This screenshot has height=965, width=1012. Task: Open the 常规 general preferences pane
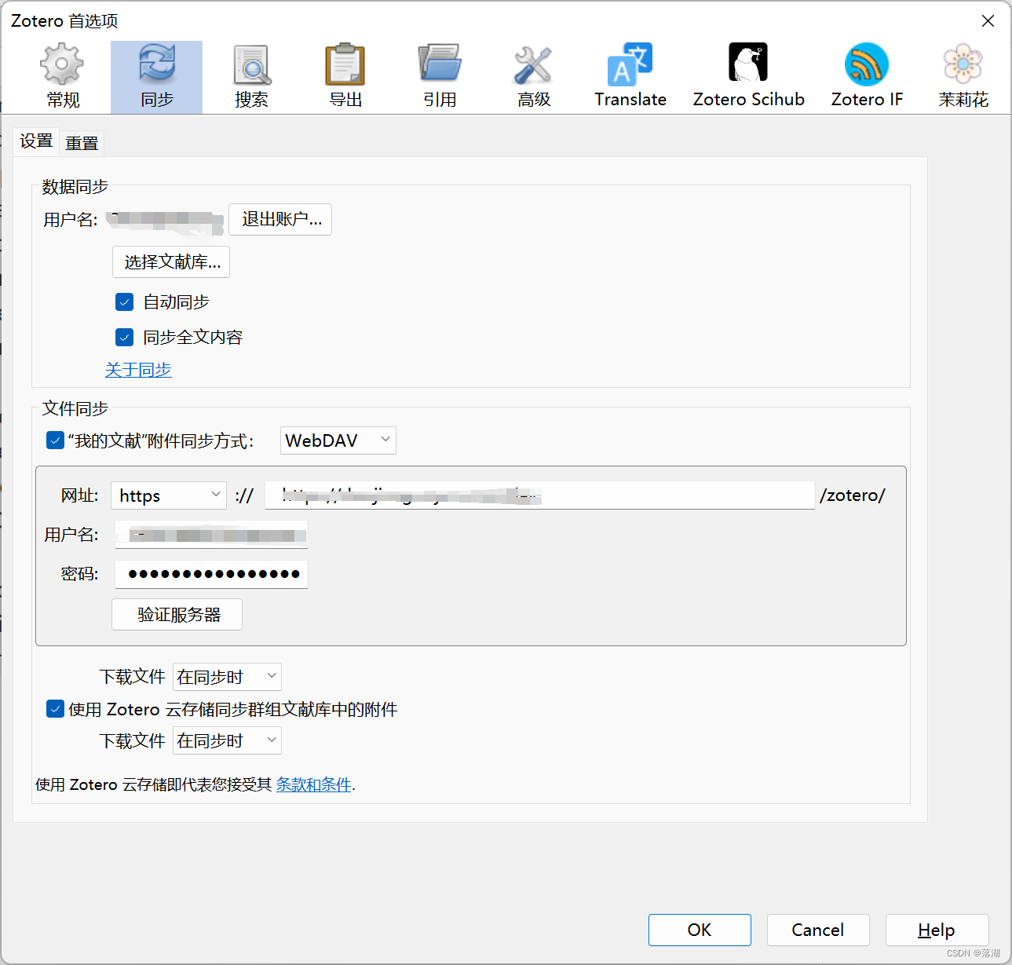pyautogui.click(x=63, y=77)
